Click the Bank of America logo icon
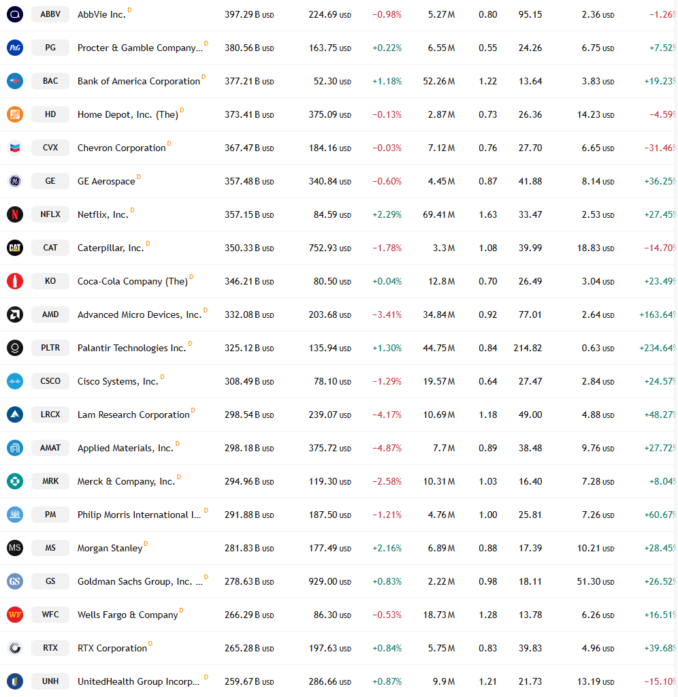The height and width of the screenshot is (697, 678). [x=15, y=81]
